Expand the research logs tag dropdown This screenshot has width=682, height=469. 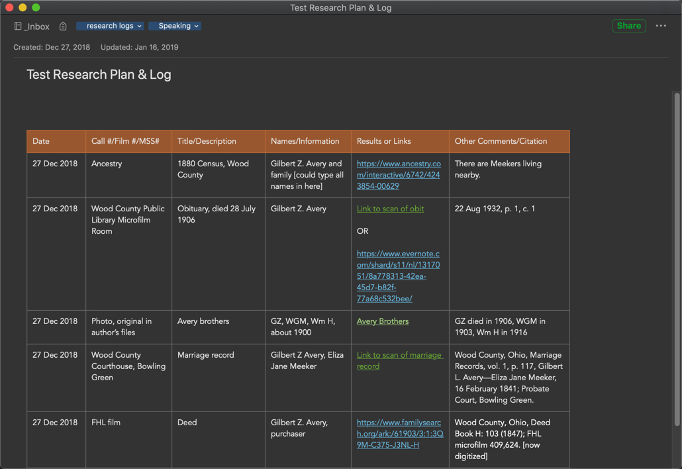[110, 26]
